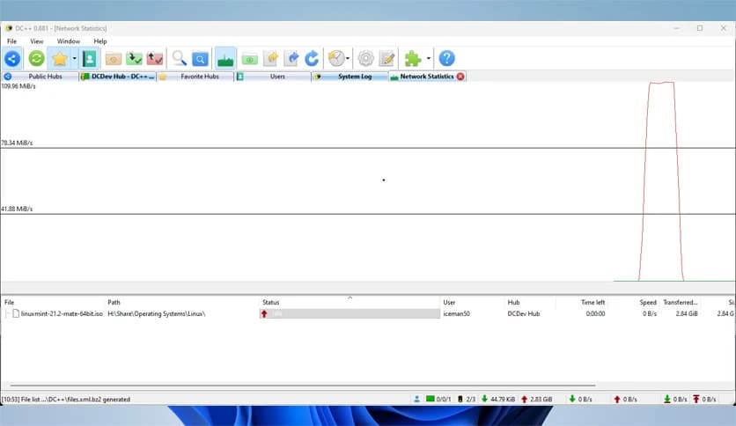Click the green slots indicator showing 0/0/1

[438, 400]
